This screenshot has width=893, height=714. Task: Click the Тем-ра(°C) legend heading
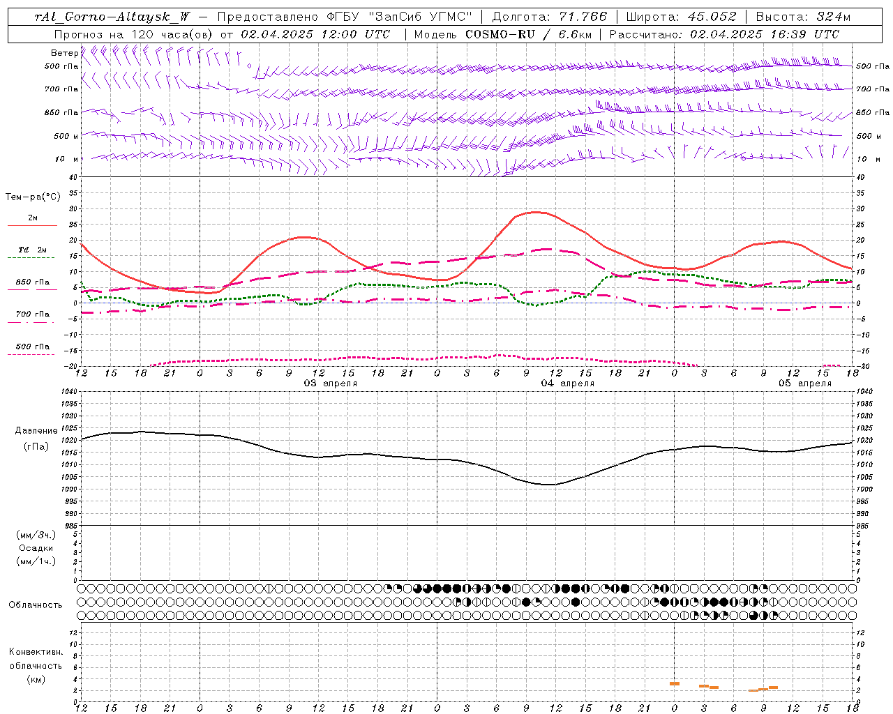pyautogui.click(x=33, y=197)
